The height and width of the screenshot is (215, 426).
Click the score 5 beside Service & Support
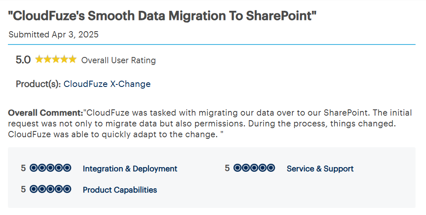tap(227, 168)
